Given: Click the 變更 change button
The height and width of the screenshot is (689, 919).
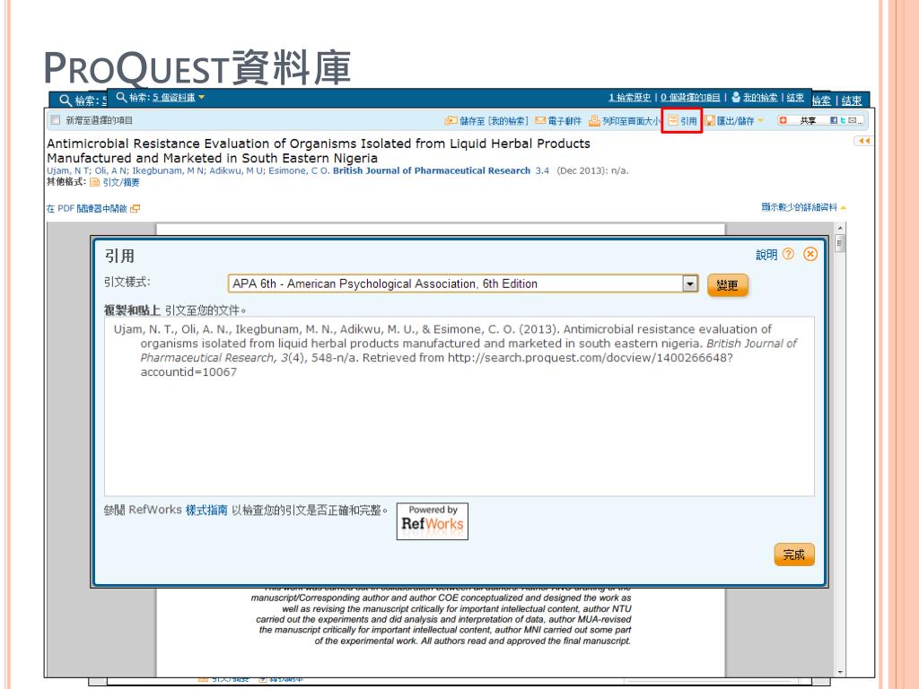Looking at the screenshot, I should tap(727, 285).
